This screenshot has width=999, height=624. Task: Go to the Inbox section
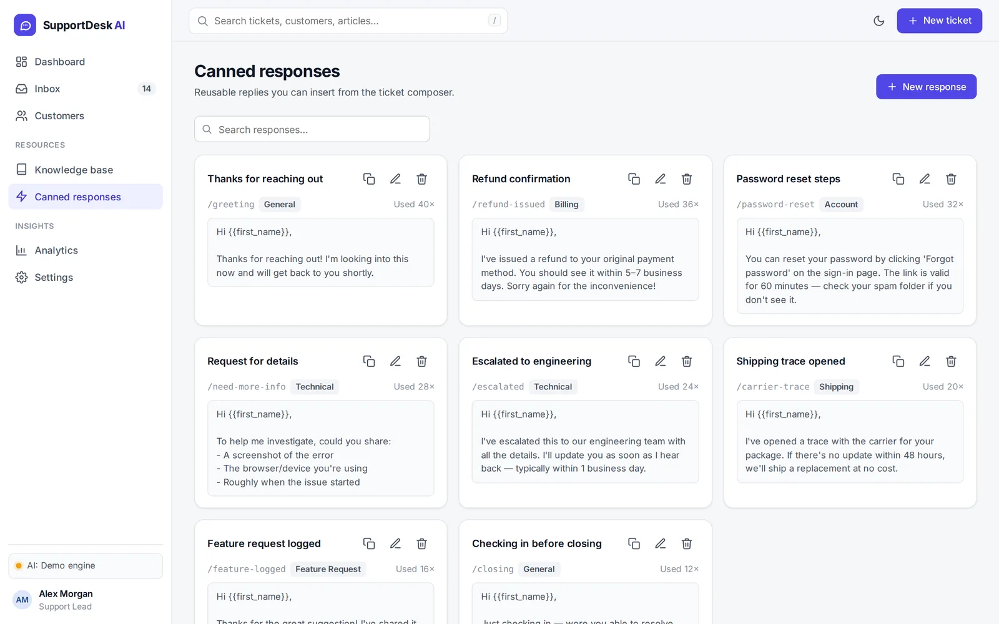[x=86, y=89]
